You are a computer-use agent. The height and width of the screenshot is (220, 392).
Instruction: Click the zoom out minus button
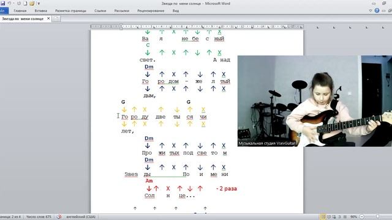click(362, 217)
